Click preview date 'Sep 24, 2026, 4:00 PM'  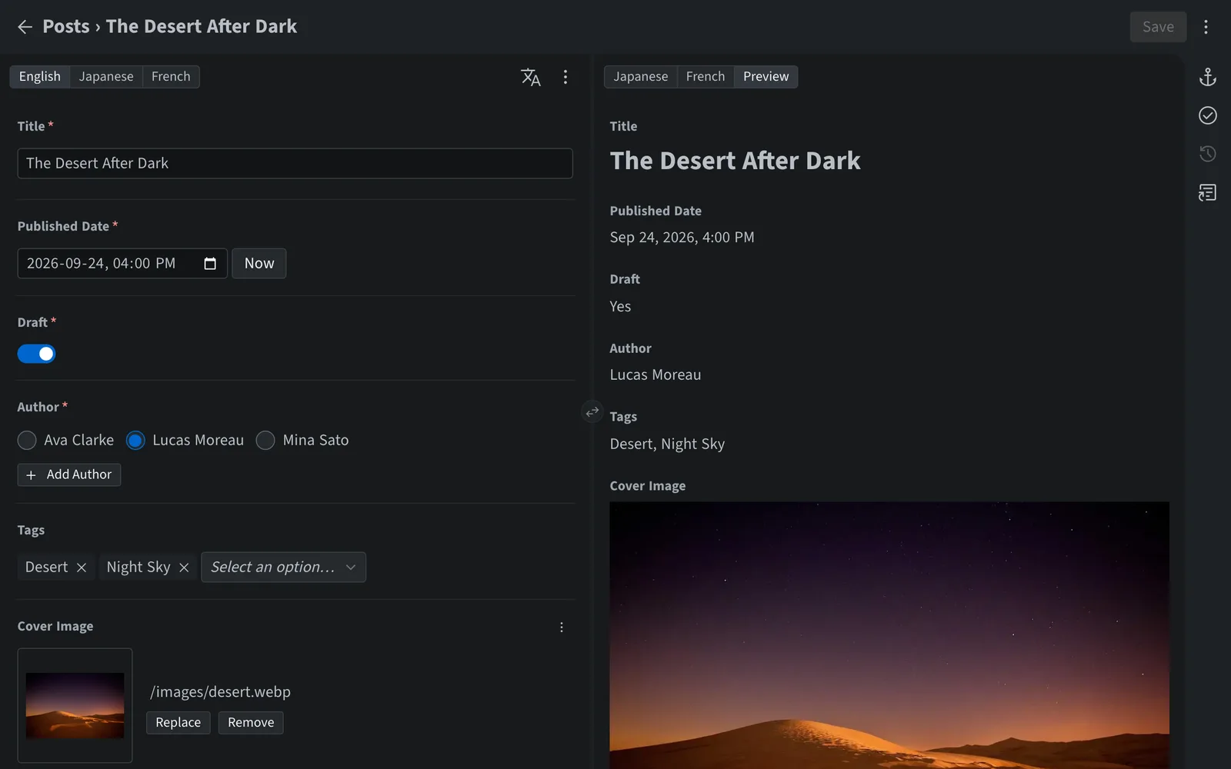(682, 238)
